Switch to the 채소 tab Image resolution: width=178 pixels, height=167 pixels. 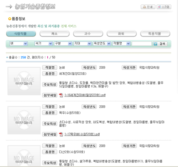54,33
